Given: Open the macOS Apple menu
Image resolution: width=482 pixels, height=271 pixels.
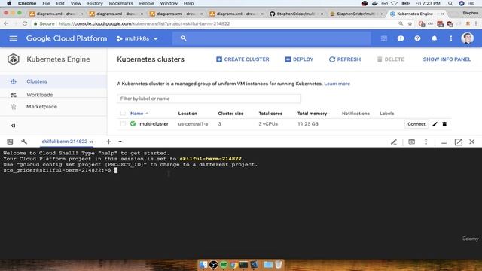Looking at the screenshot, I should click(x=9, y=3).
